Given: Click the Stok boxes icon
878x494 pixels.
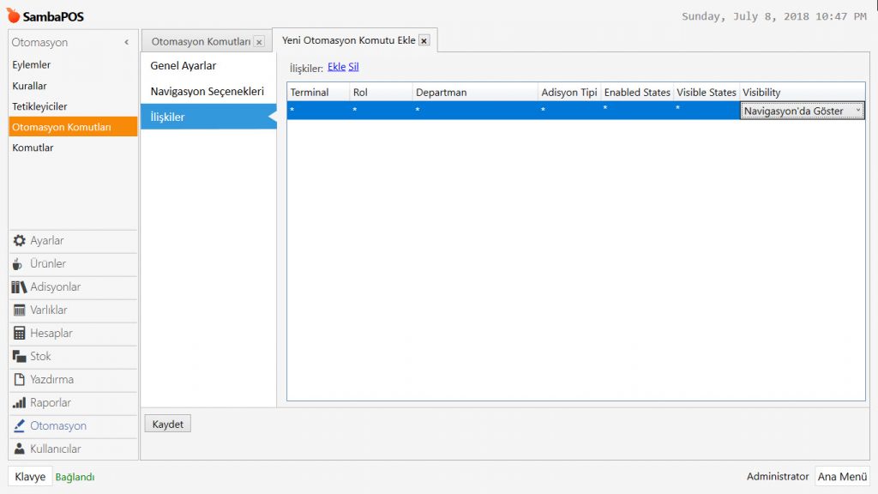Looking at the screenshot, I should point(19,357).
